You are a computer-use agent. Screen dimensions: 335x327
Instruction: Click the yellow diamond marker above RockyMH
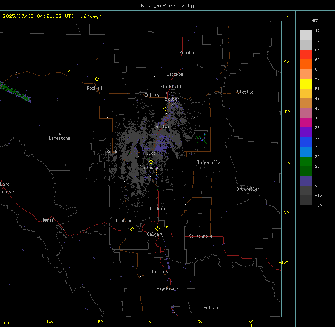coord(97,79)
